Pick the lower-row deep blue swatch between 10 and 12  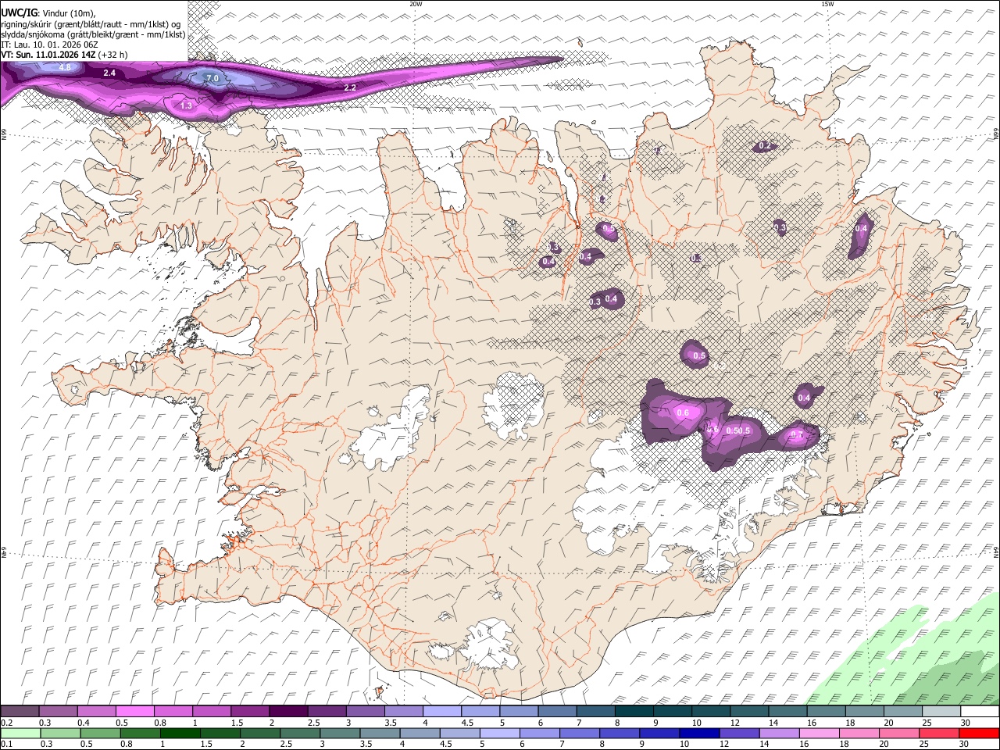pos(699,733)
